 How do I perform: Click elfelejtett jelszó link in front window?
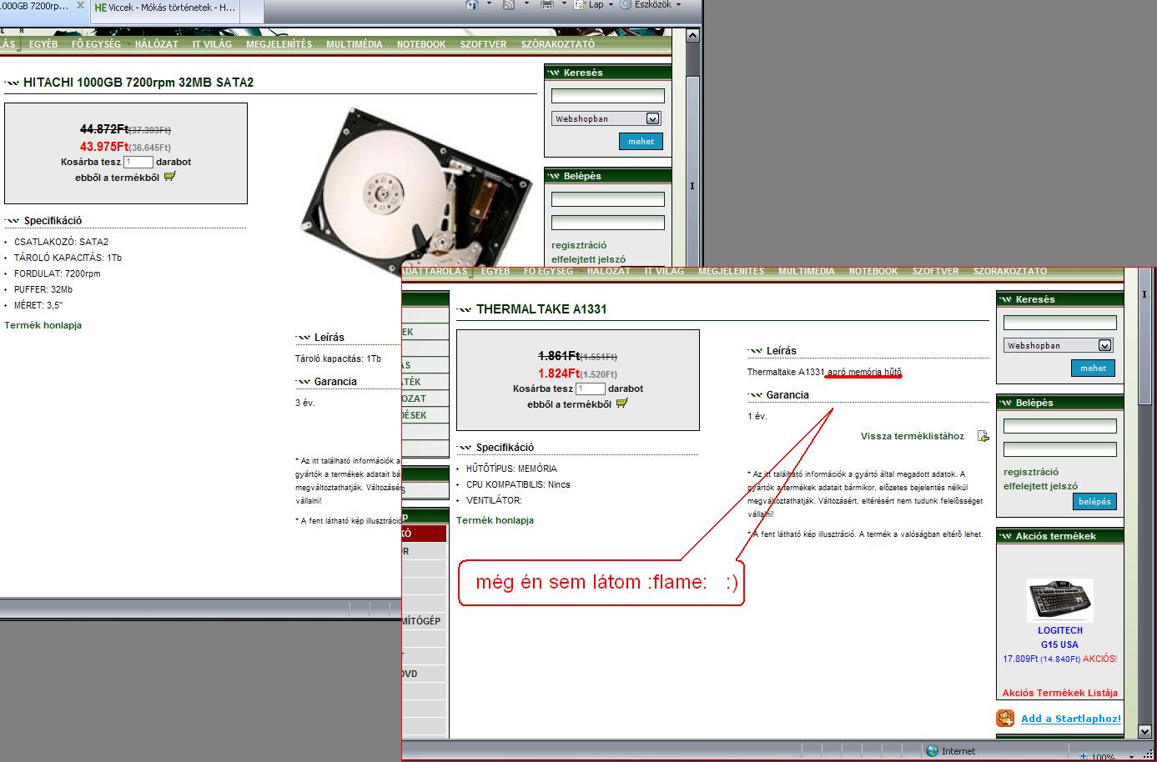pos(1040,486)
